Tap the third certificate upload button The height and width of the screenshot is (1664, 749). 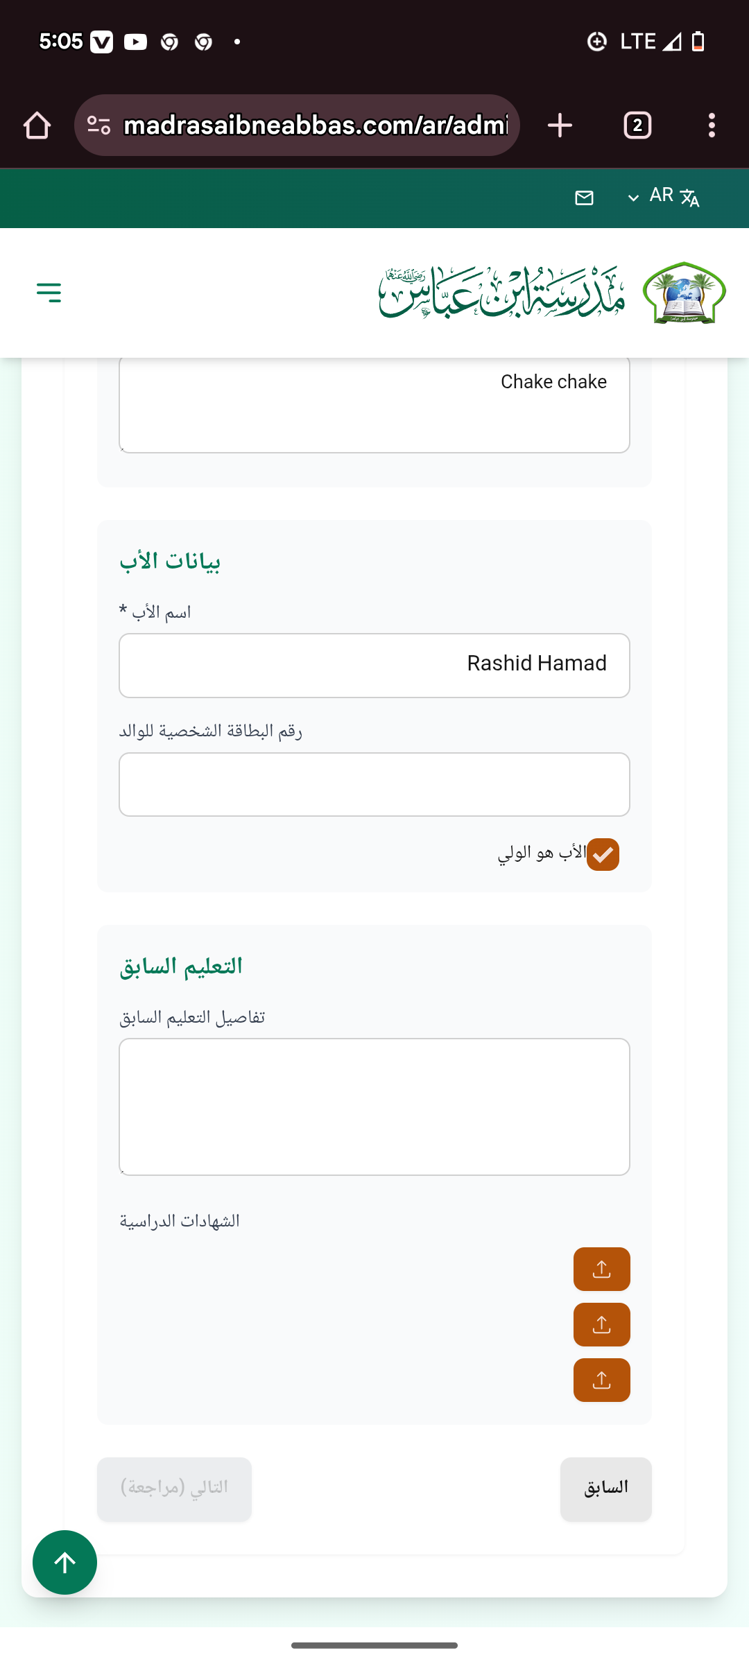click(601, 1380)
